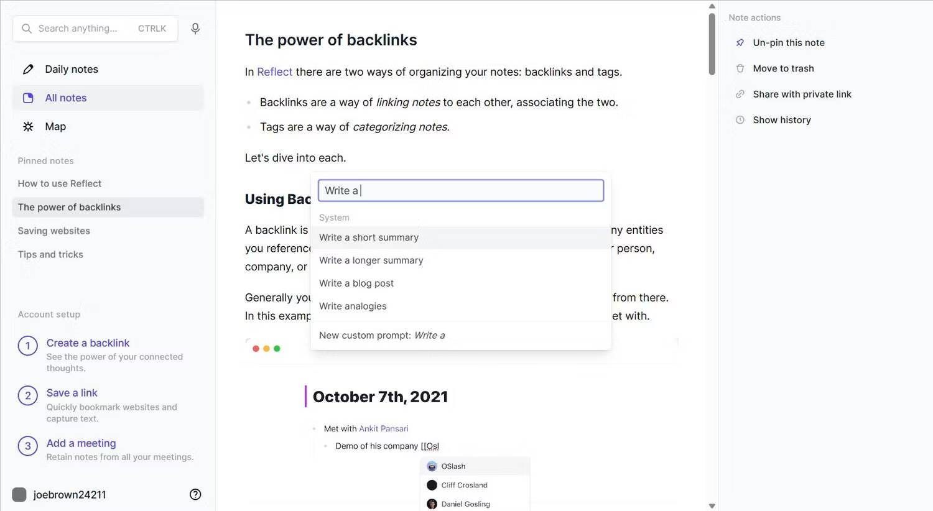
Task: Open 'Create a backlink' setup step
Action: coord(88,343)
